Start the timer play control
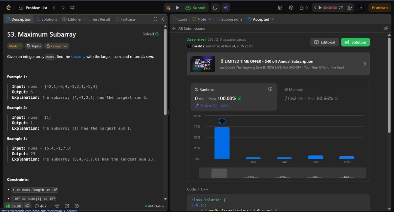394x212 pixels. point(320,8)
